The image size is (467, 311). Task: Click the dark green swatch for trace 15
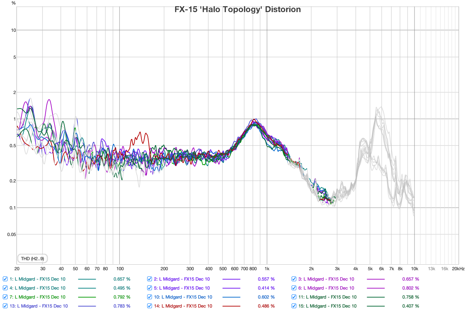(376, 306)
